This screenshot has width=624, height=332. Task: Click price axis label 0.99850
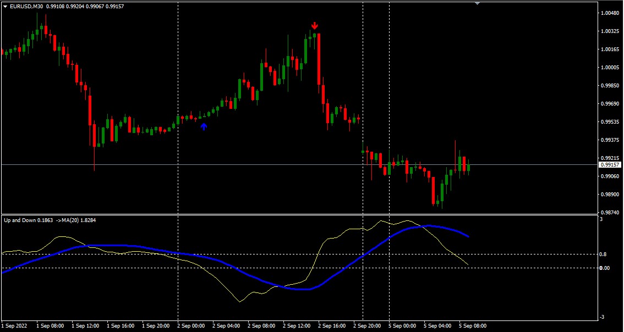(x=610, y=86)
